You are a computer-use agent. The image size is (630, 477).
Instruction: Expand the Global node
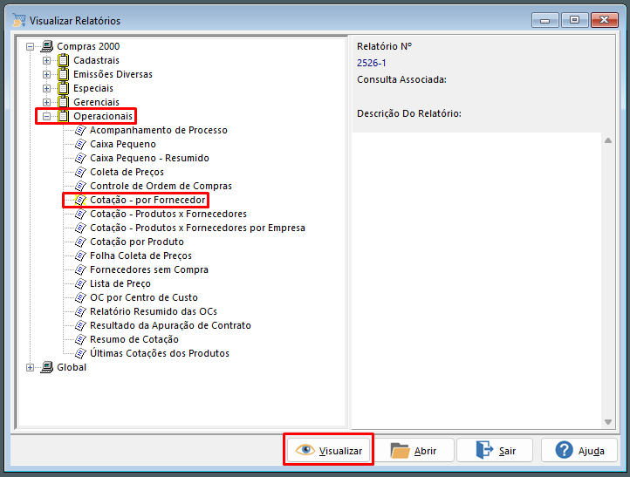point(31,367)
